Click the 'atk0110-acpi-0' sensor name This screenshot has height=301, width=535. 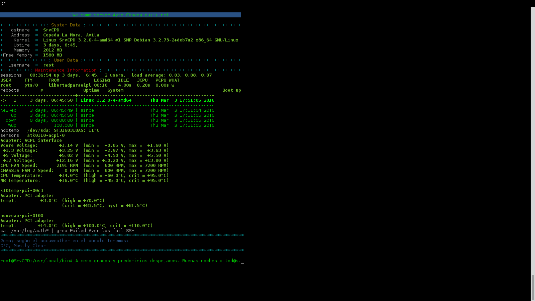46,135
